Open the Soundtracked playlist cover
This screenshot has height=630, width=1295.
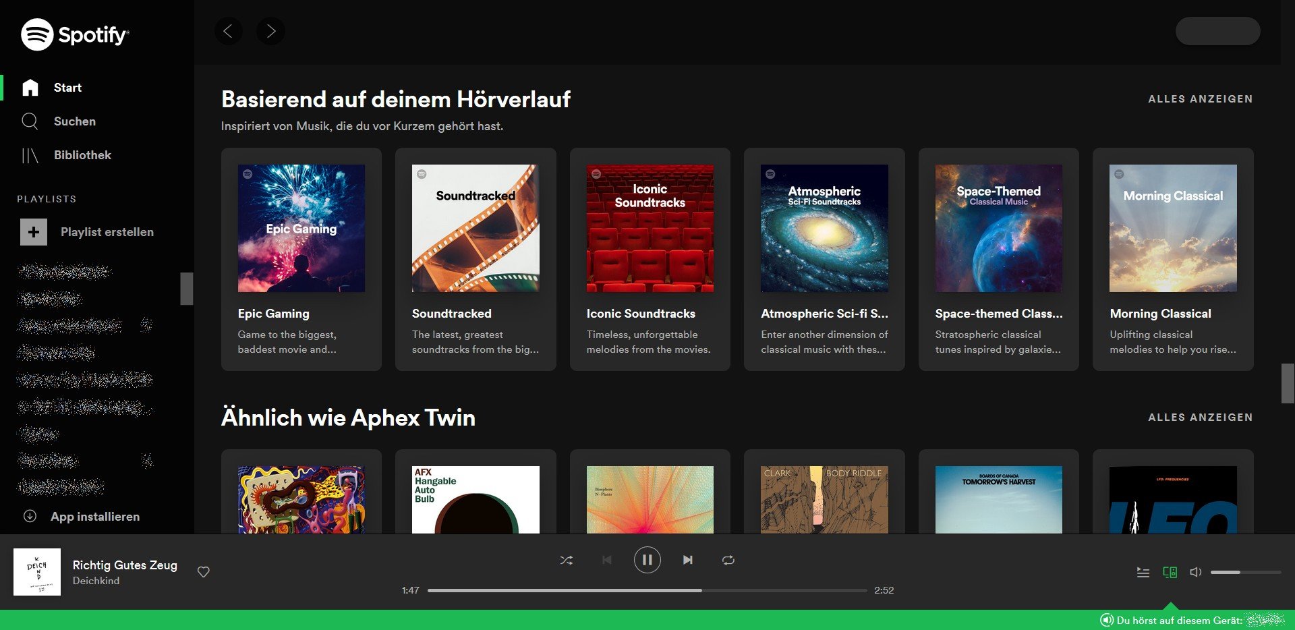[x=476, y=228]
